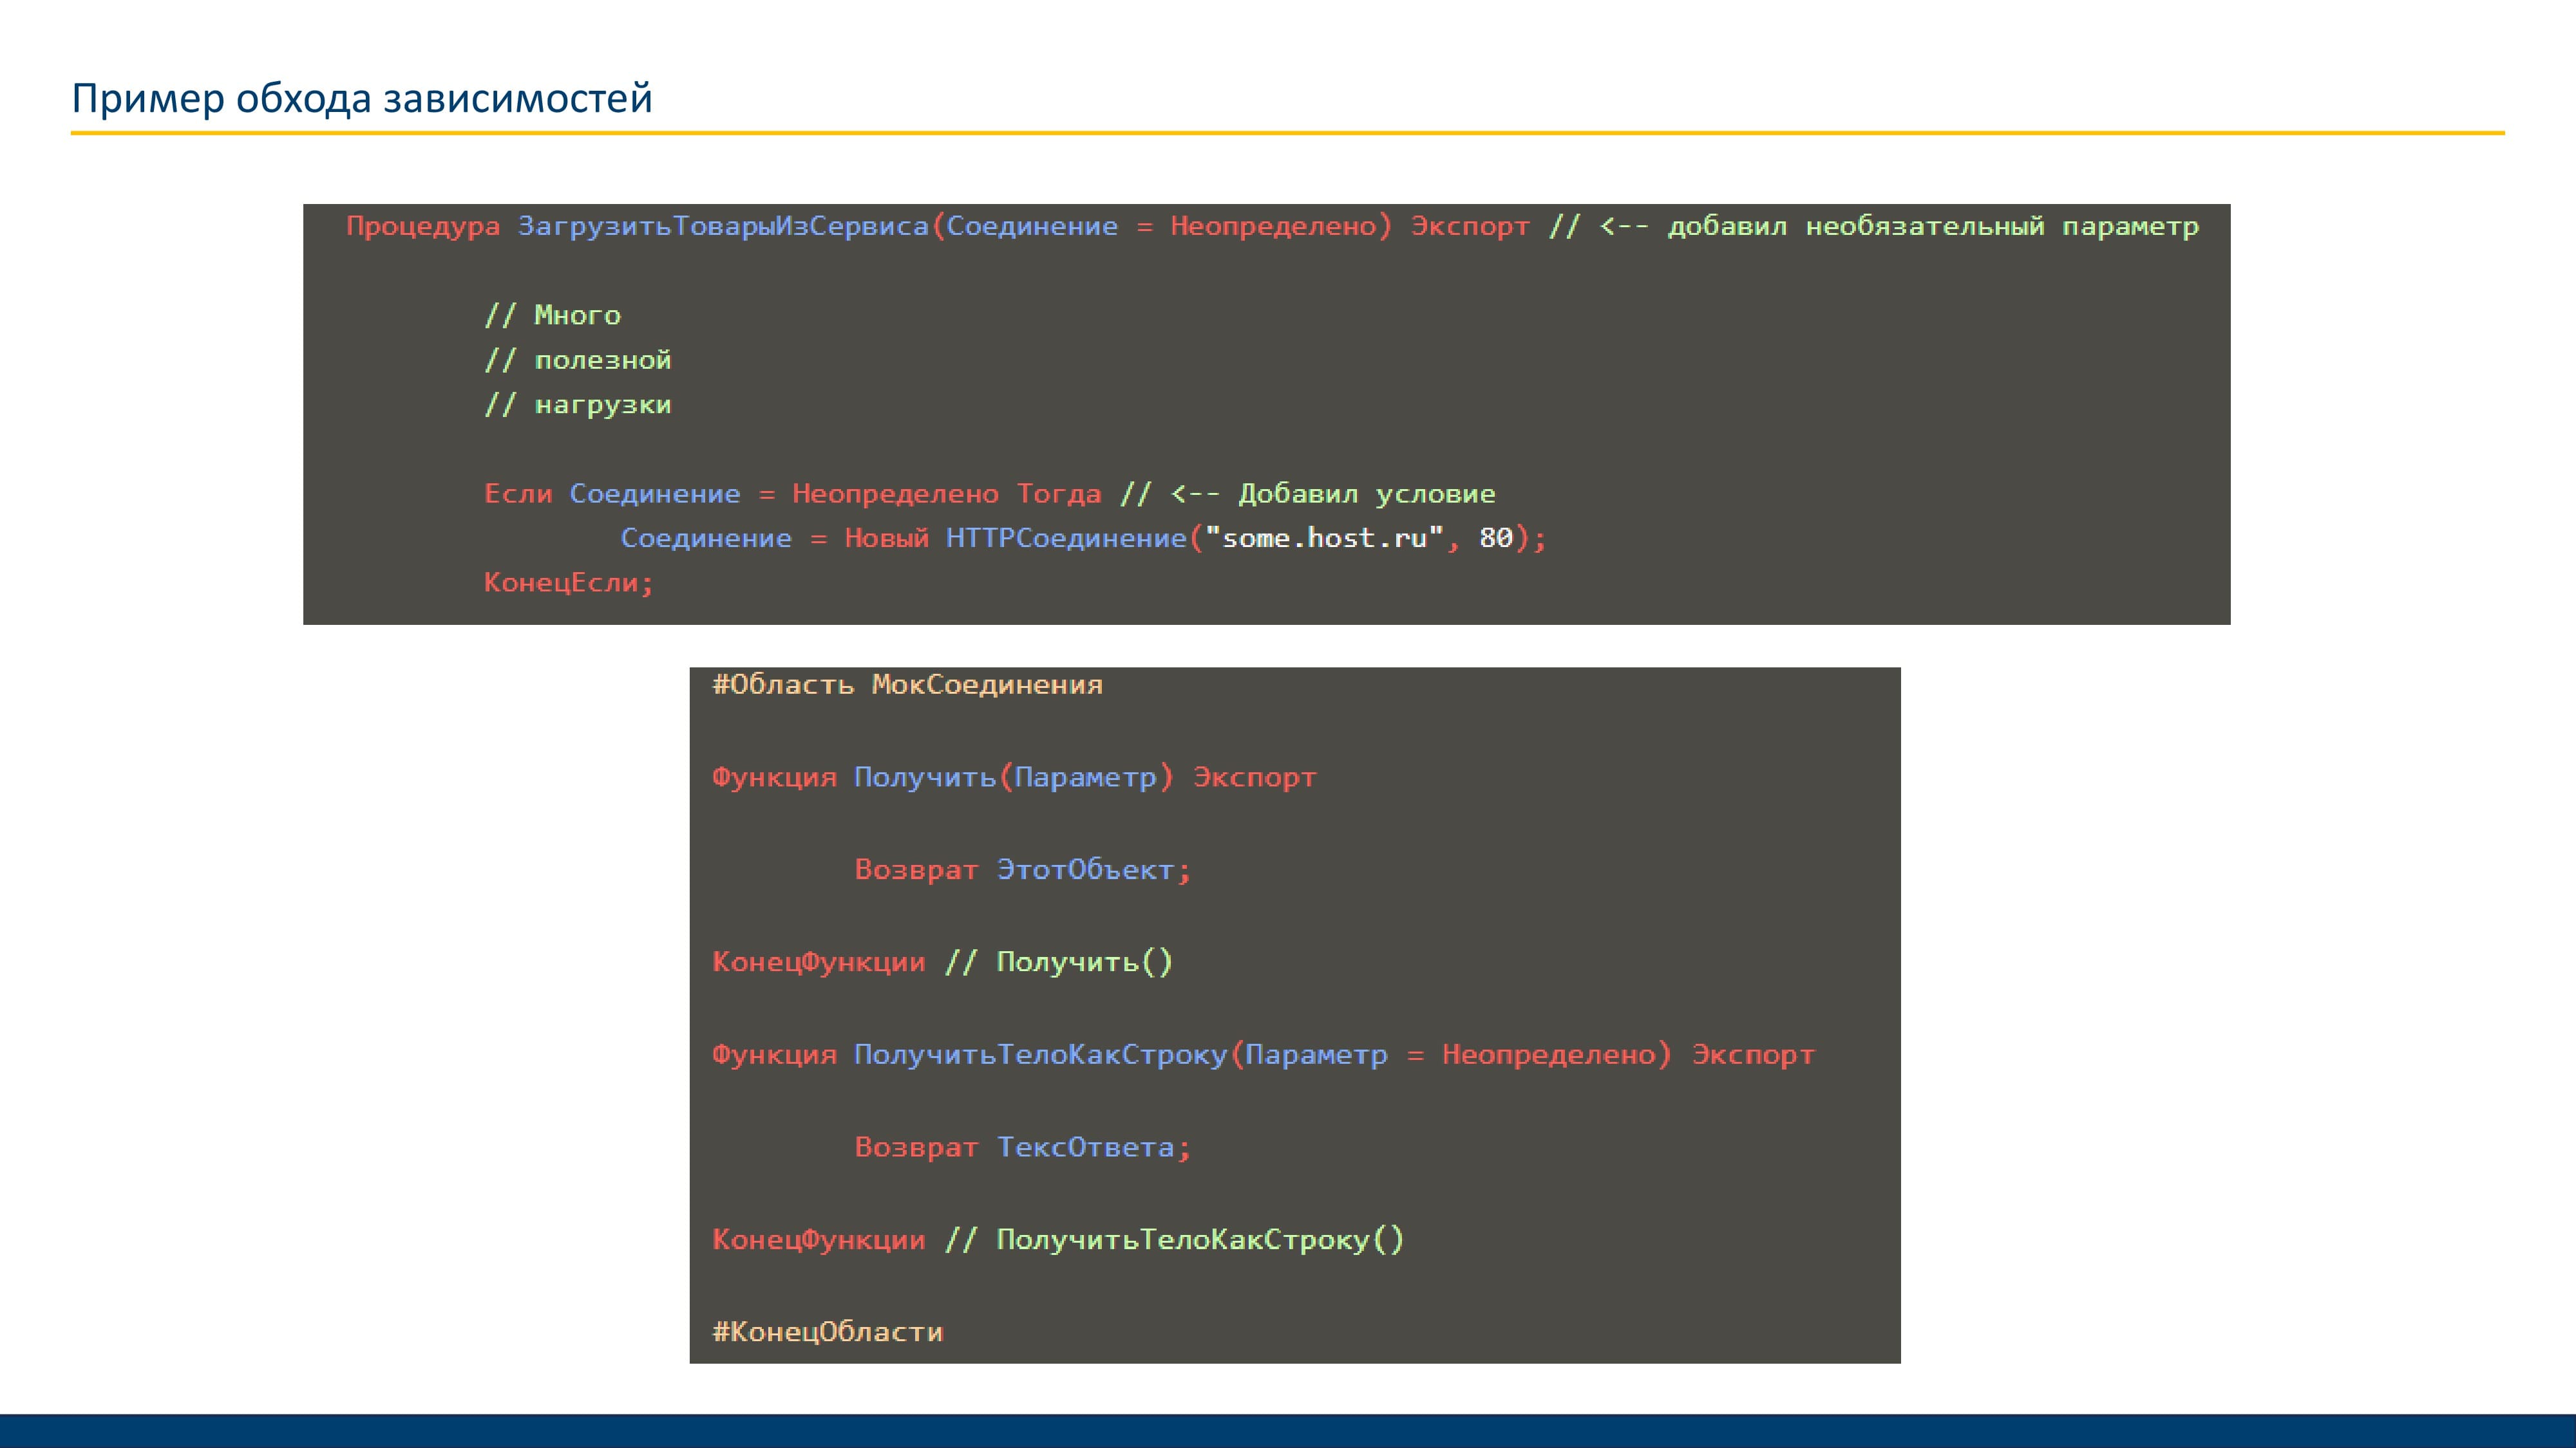Click the slide title 'Пример обхода зависимостей'
2576x1448 pixels.
tap(361, 99)
